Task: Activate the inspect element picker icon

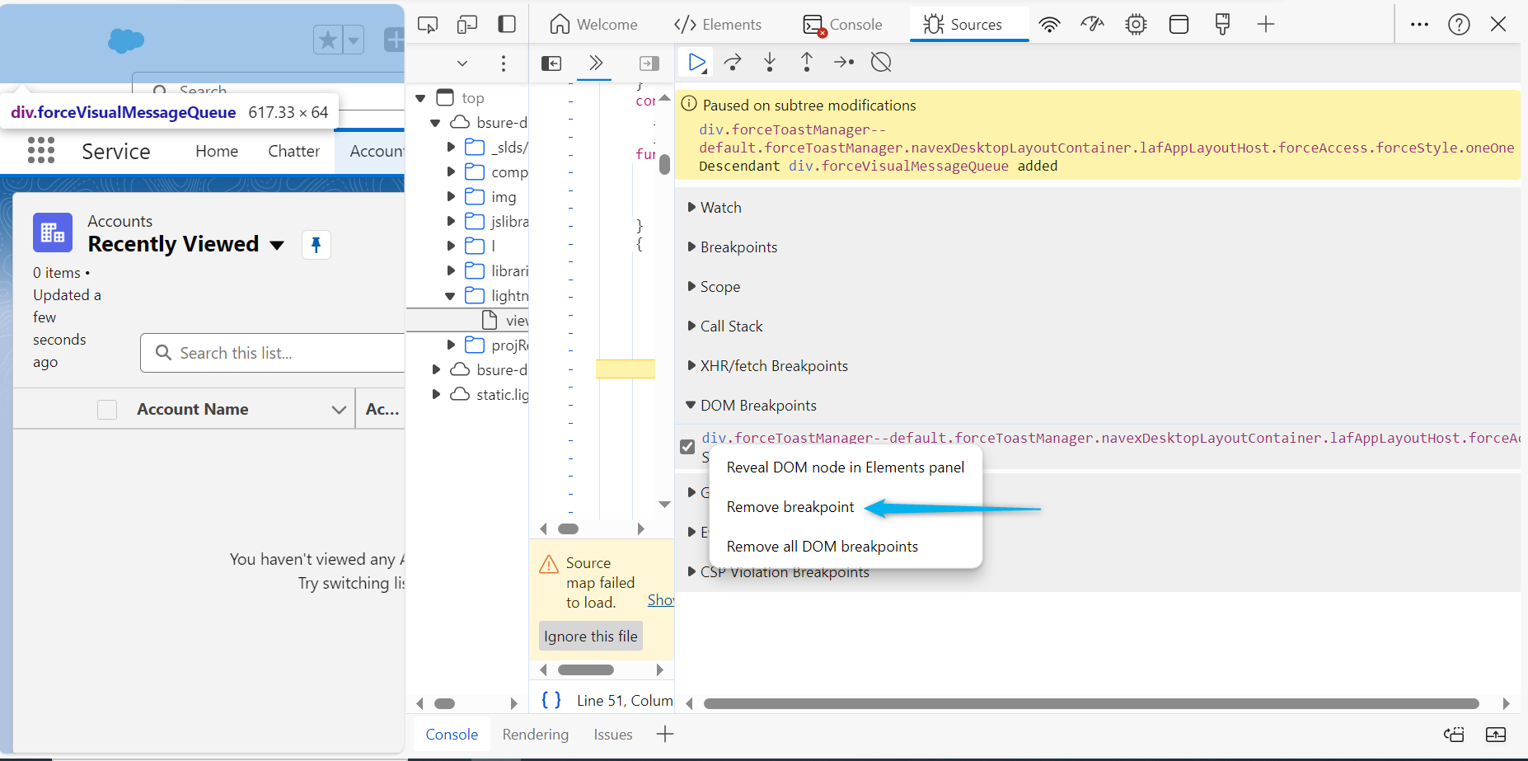Action: point(428,25)
